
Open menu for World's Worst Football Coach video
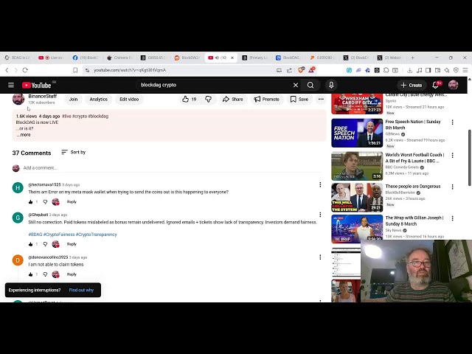click(x=452, y=156)
